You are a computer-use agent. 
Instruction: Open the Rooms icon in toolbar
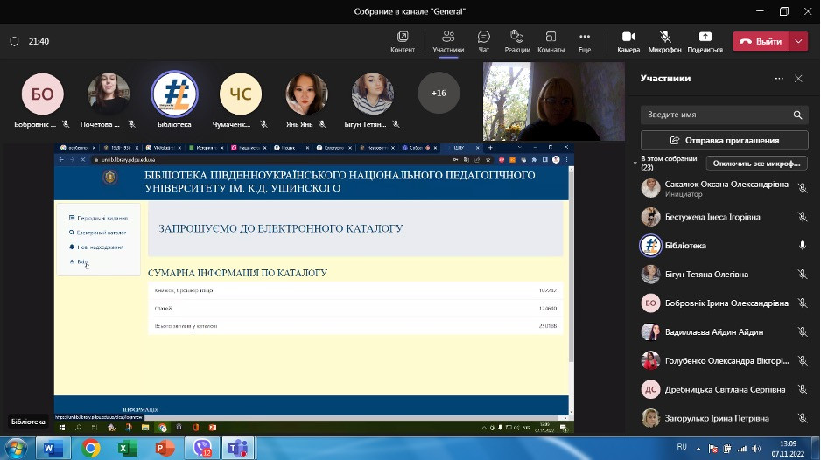click(x=551, y=37)
